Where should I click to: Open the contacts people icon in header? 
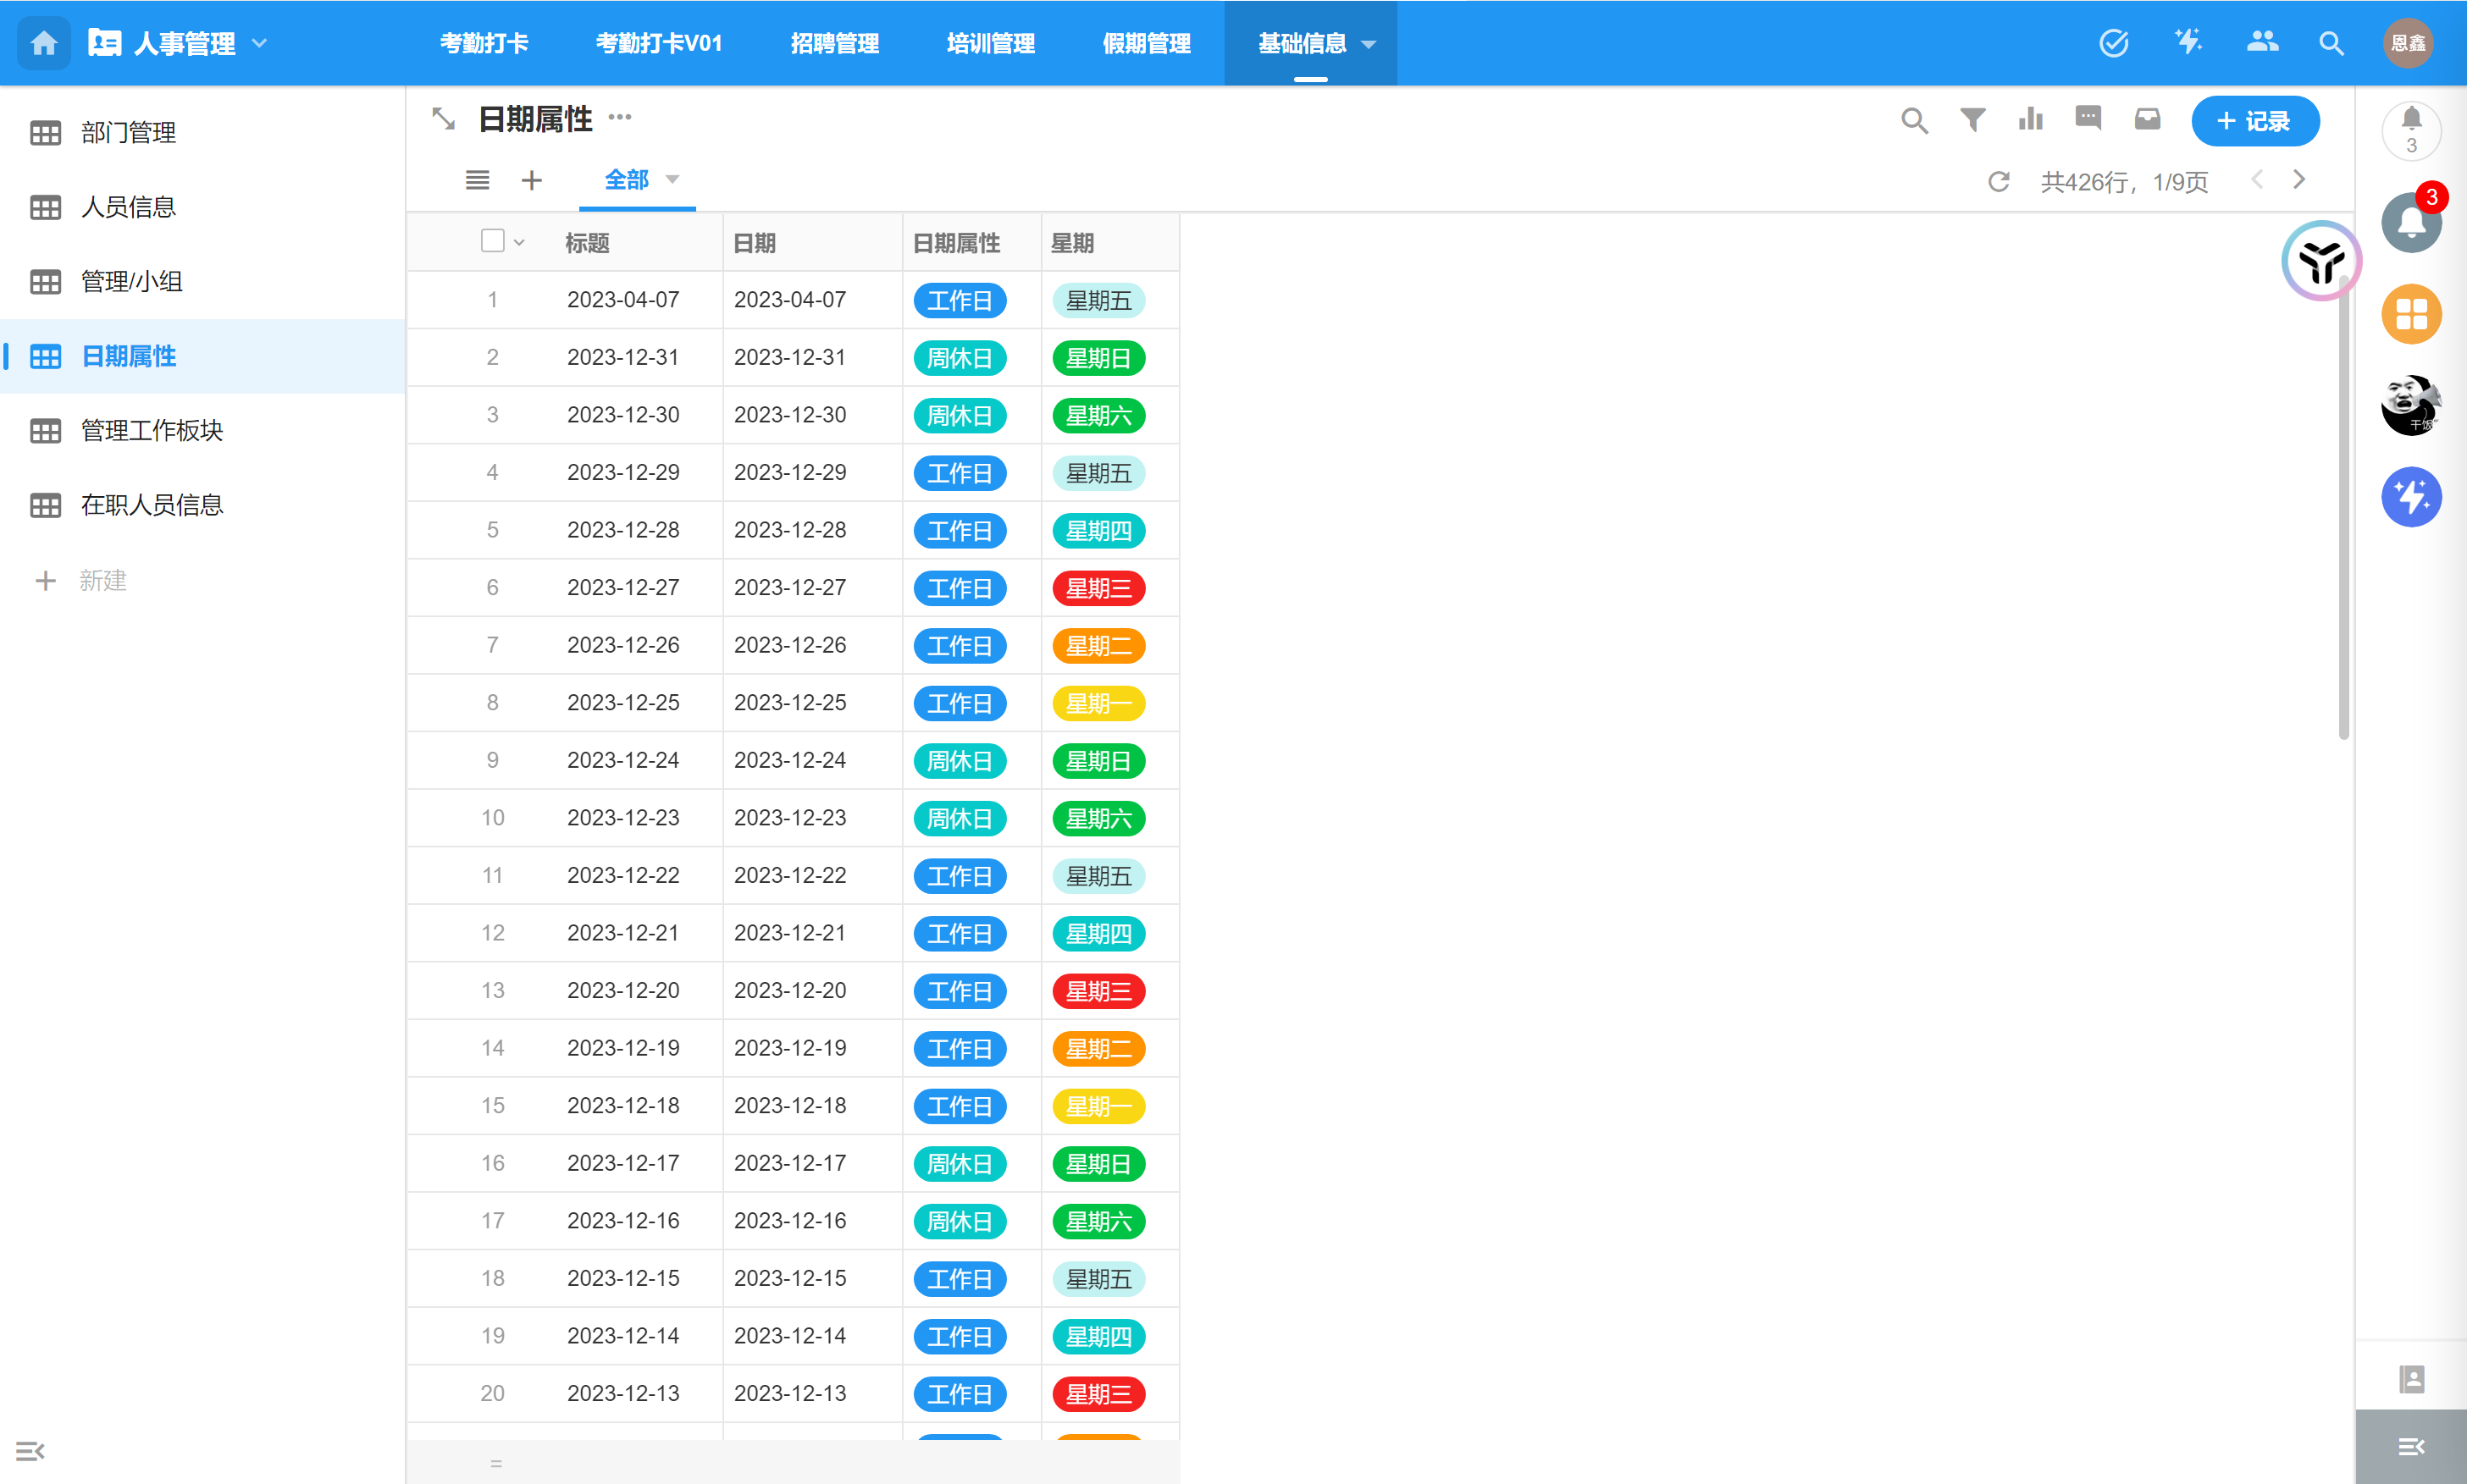2261,42
